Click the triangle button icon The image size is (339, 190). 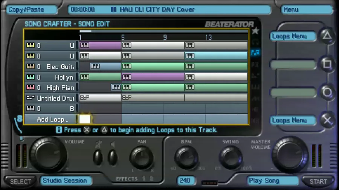327,35
